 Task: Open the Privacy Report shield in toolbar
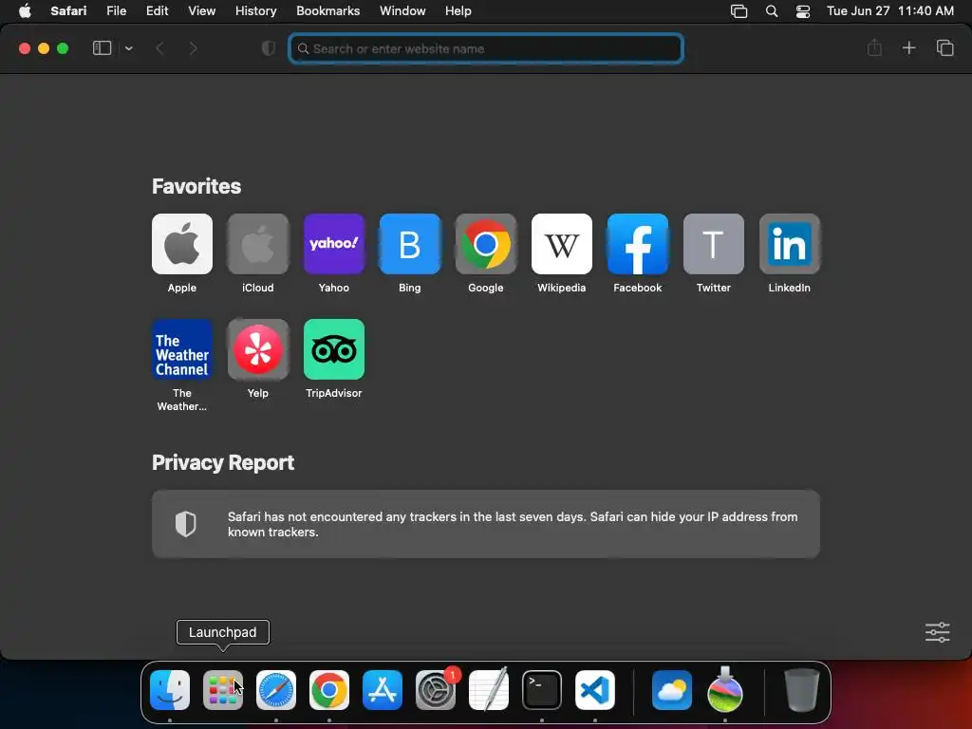[x=269, y=48]
